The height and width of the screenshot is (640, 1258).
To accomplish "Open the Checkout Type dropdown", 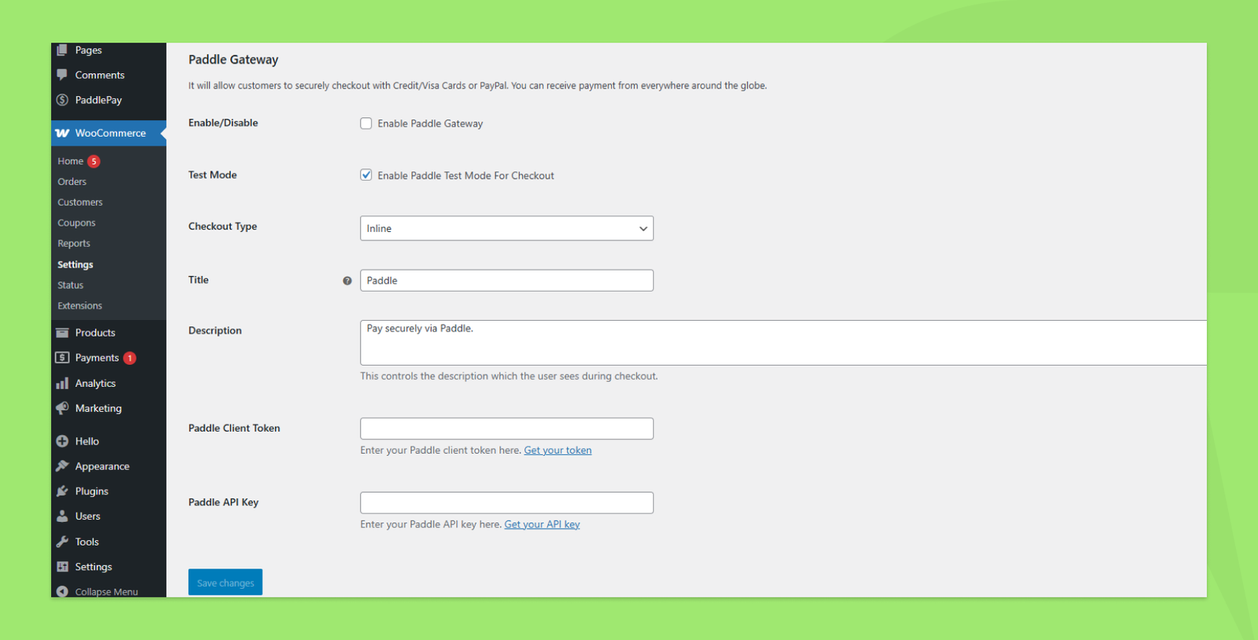I will pyautogui.click(x=506, y=228).
